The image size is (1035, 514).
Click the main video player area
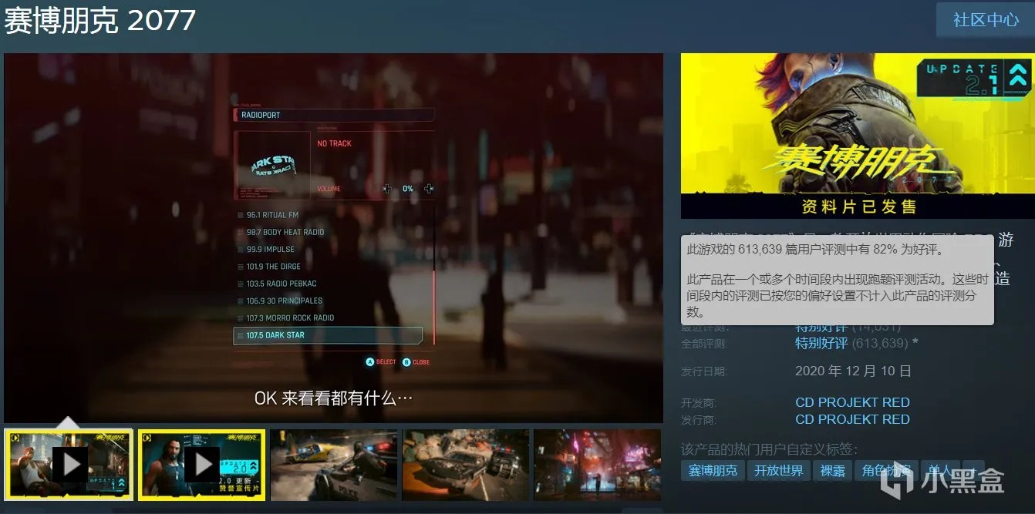point(333,237)
